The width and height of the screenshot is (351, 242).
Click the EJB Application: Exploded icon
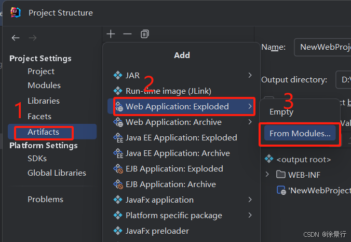[x=118, y=169]
